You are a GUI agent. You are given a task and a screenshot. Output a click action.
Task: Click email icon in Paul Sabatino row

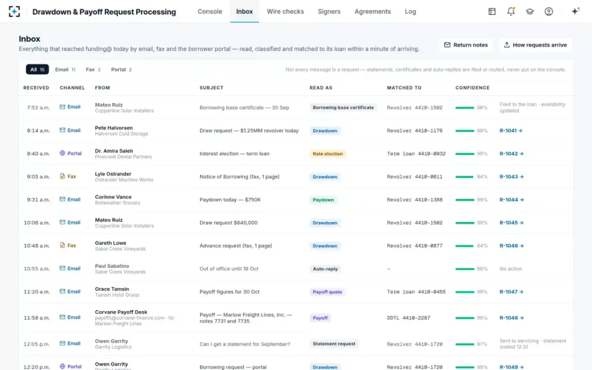click(x=62, y=268)
